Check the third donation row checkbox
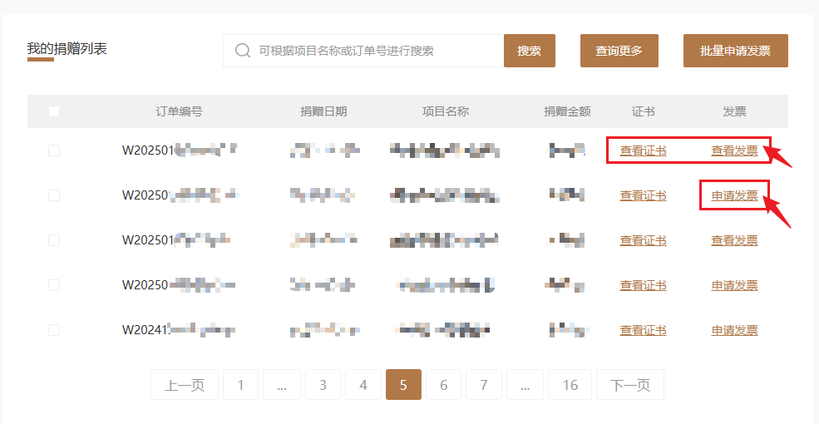This screenshot has height=424, width=819. [54, 240]
